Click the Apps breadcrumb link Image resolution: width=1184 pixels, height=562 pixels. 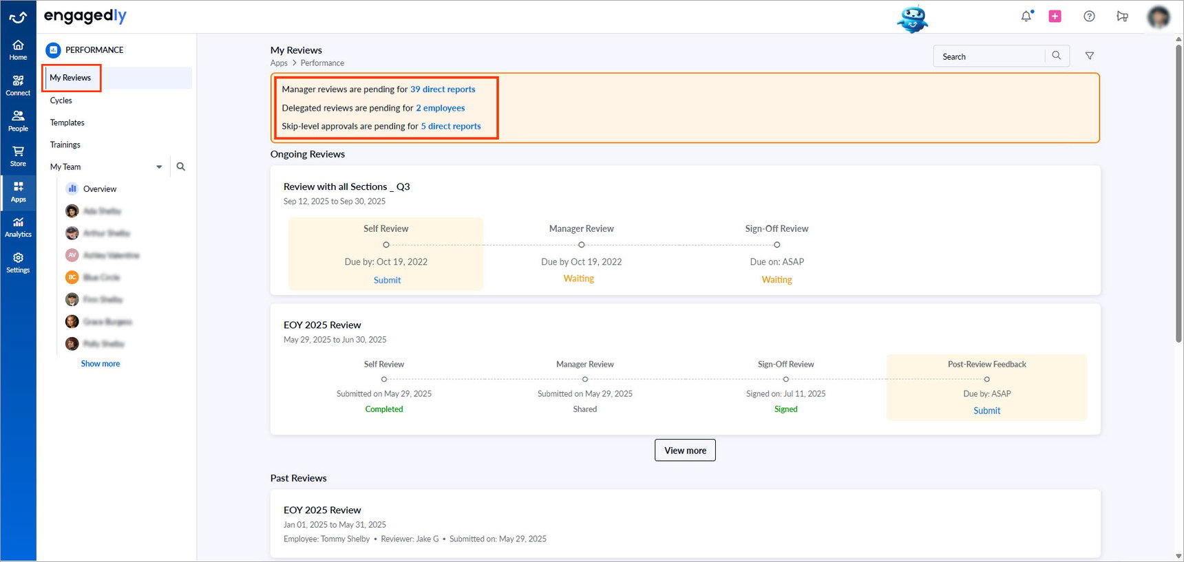279,63
